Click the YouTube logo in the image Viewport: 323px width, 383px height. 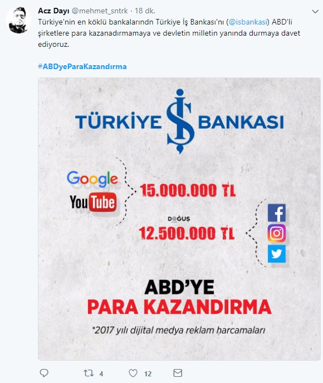[x=93, y=202]
